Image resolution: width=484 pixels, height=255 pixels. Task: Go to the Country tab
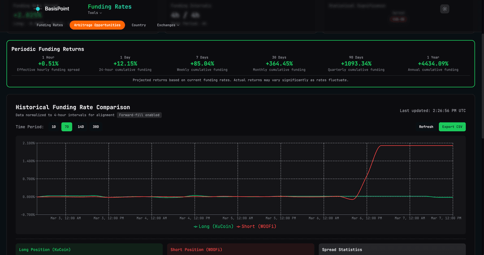coord(138,25)
